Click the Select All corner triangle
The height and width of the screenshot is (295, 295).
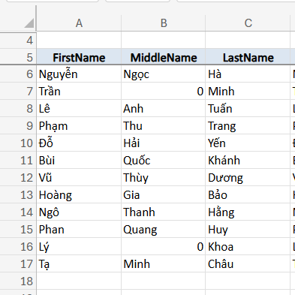coord(29,23)
